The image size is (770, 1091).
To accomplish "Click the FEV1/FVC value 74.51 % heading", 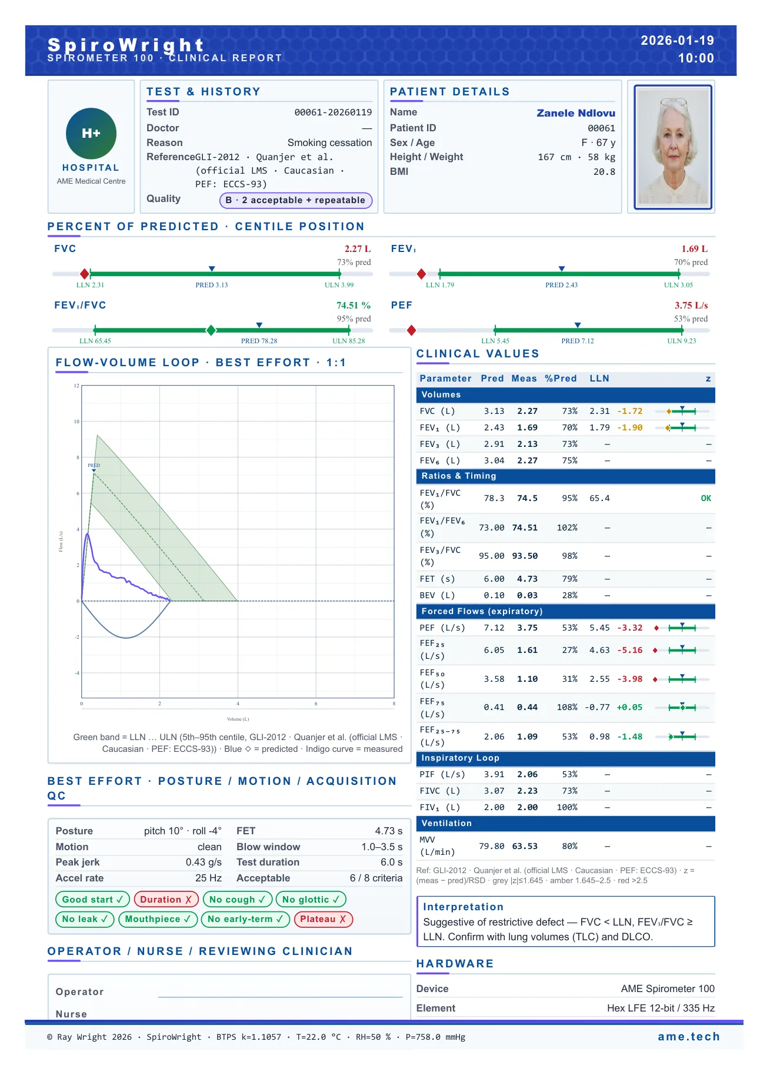I will (354, 306).
